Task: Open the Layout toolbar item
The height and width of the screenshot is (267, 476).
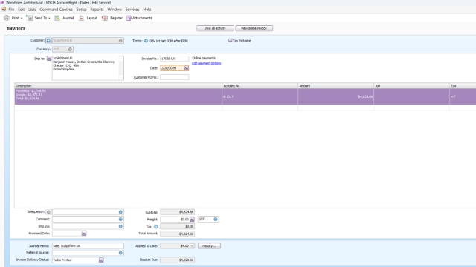Action: point(88,18)
